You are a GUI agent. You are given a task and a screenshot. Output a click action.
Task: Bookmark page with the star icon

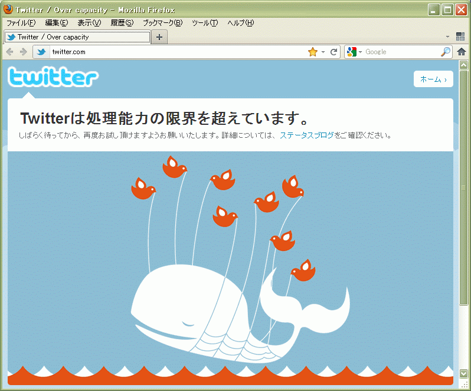coord(313,52)
